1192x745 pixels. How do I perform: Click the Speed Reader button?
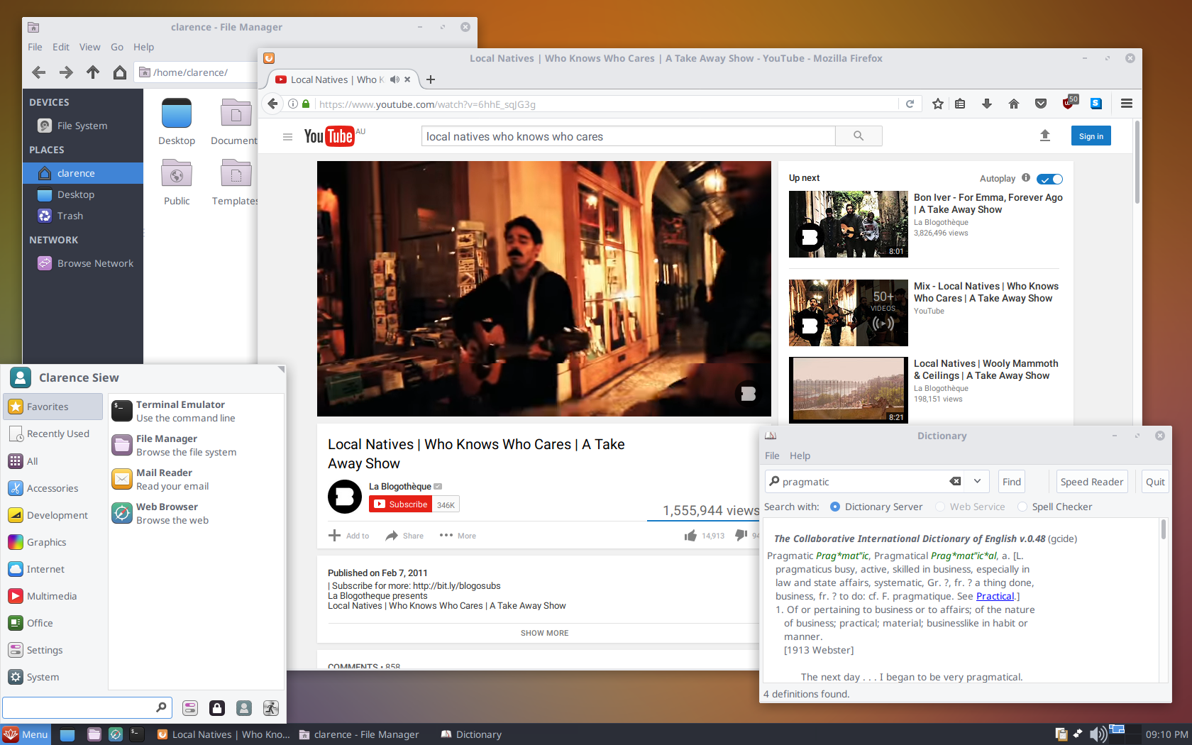(1091, 482)
